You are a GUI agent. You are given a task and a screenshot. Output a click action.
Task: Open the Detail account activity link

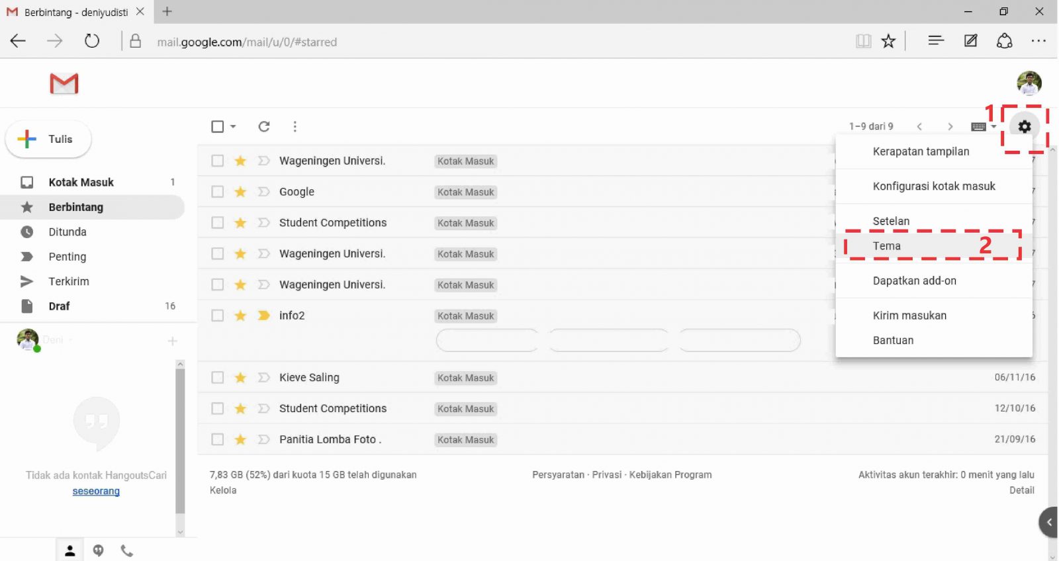coord(1022,490)
